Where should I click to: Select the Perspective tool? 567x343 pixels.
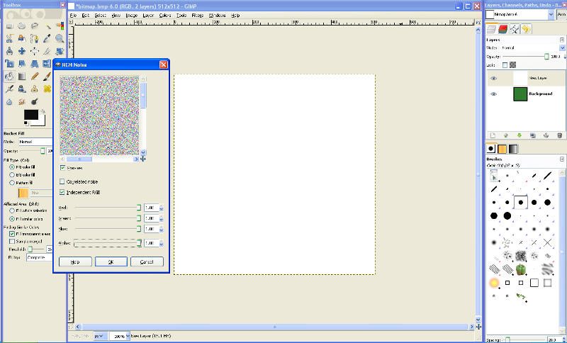[35, 64]
